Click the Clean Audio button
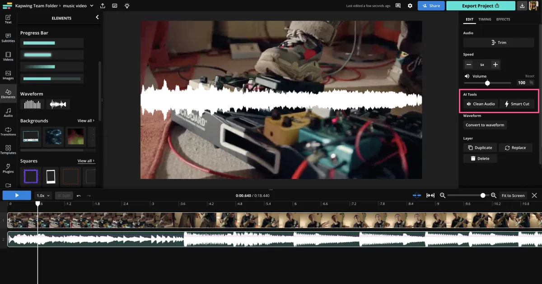 480,104
